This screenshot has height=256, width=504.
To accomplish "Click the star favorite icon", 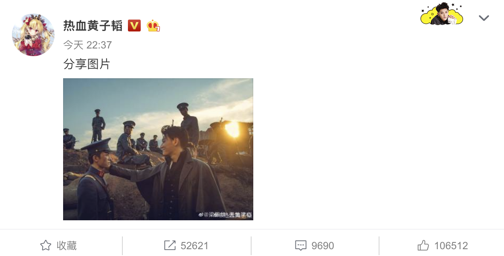I will click(46, 245).
